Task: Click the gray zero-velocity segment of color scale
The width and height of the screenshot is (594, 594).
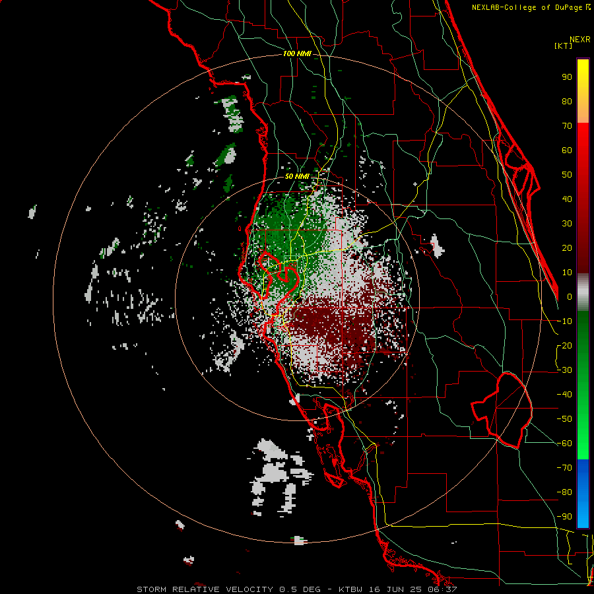Action: tap(583, 292)
